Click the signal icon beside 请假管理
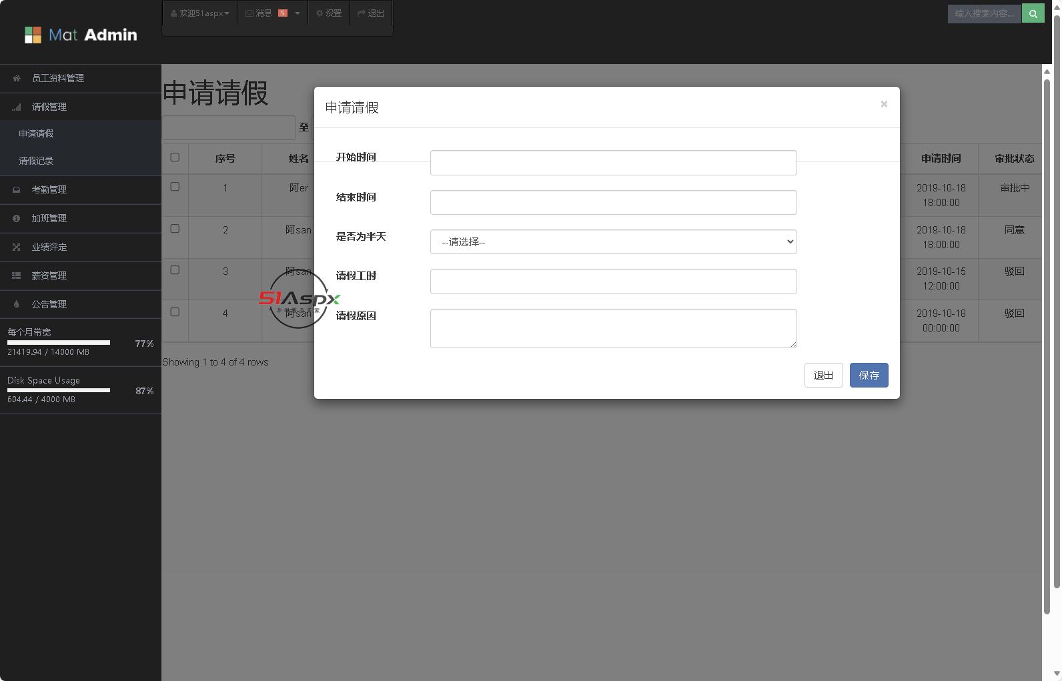This screenshot has height=681, width=1062. pyautogui.click(x=17, y=107)
